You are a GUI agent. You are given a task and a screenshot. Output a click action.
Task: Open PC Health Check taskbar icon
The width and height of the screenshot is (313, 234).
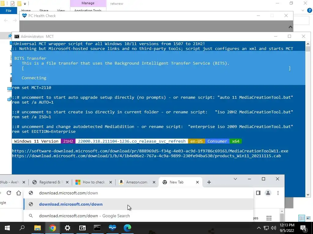coord(112,228)
